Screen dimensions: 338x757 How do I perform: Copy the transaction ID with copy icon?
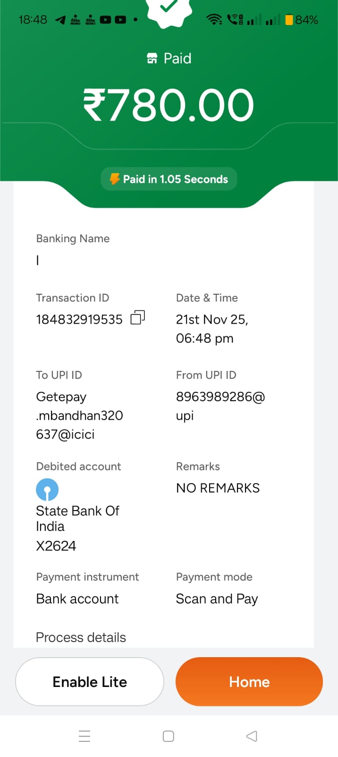tap(137, 317)
